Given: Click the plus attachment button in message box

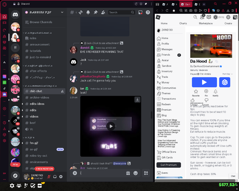Looking at the screenshot, I should (x=75, y=173).
